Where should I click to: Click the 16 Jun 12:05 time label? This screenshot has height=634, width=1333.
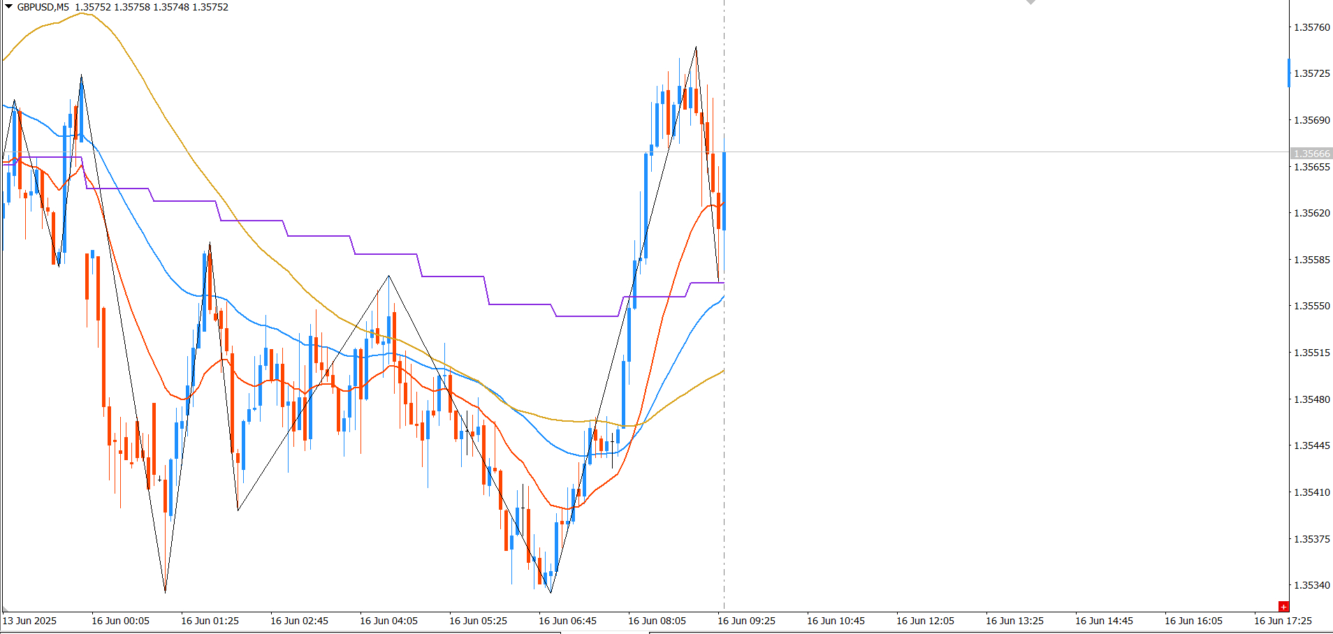[925, 621]
